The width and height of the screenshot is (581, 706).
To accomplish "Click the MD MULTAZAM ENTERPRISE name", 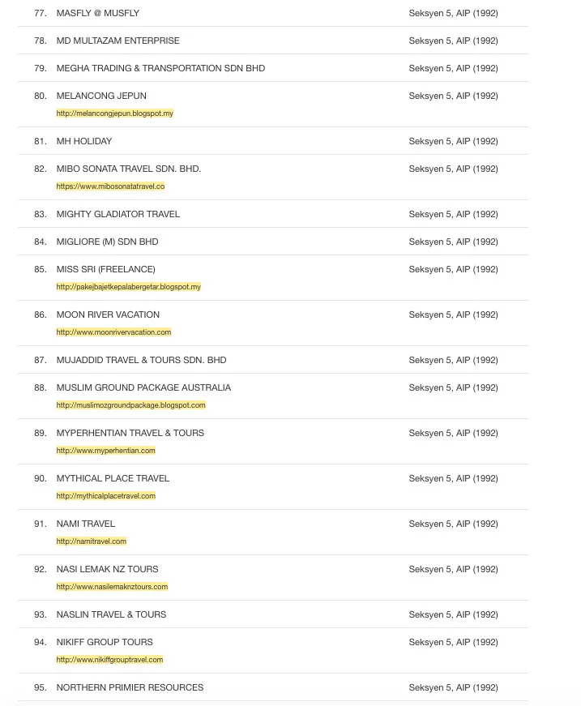I will pyautogui.click(x=117, y=41).
